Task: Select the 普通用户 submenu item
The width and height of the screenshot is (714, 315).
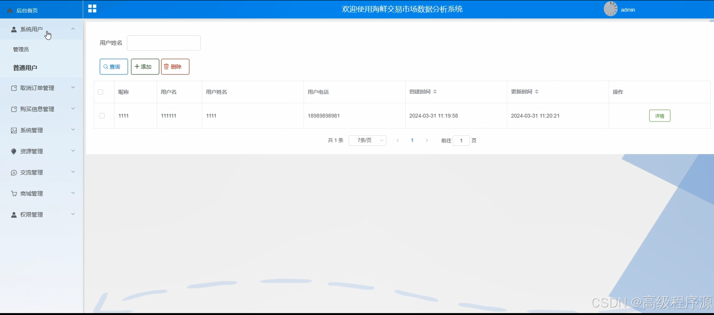Action: [25, 68]
